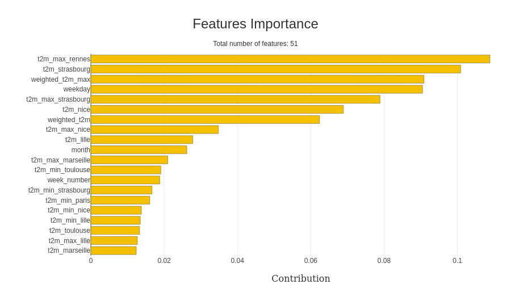Screen dimensions: 511x284
Task: Click the t2m_marseille bar at bottom
Action: pyautogui.click(x=114, y=250)
